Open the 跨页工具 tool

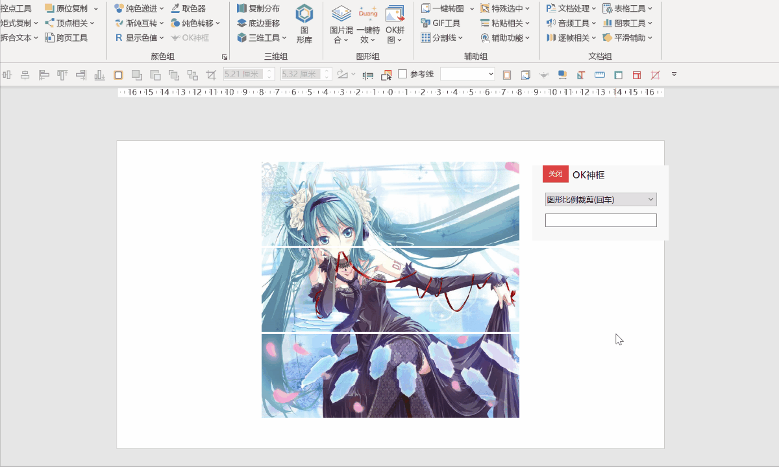pos(66,38)
